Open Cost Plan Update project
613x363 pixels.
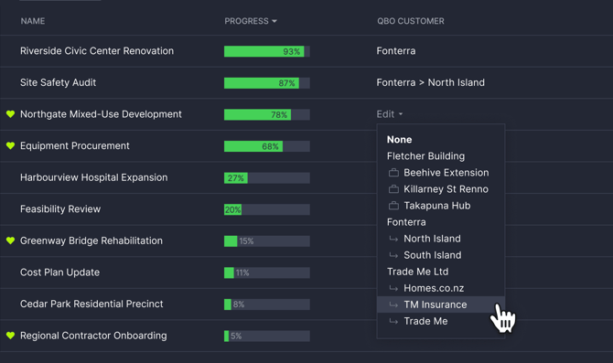pyautogui.click(x=59, y=272)
